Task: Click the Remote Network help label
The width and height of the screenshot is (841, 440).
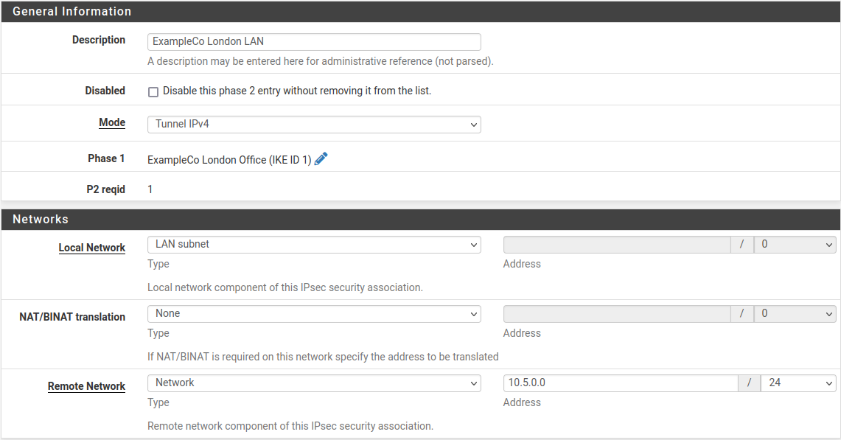Action: (87, 386)
